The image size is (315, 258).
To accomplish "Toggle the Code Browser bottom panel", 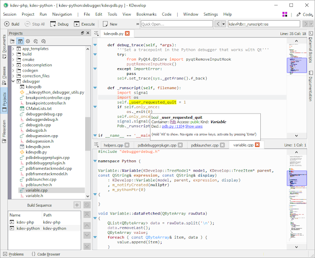I will point(46,254).
